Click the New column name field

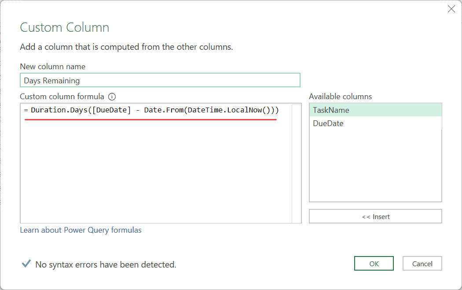[x=160, y=80]
